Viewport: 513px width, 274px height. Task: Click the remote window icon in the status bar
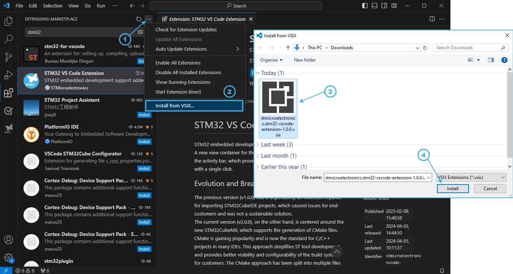tap(6, 271)
